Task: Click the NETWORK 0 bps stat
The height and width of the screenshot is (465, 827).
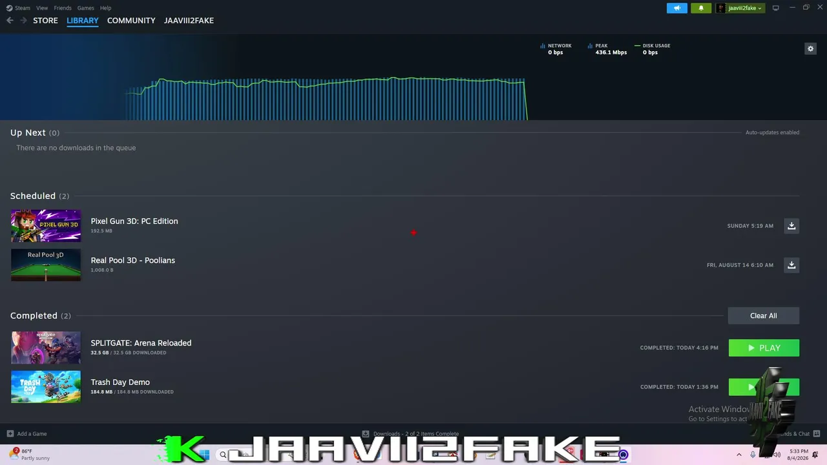Action: [x=556, y=49]
